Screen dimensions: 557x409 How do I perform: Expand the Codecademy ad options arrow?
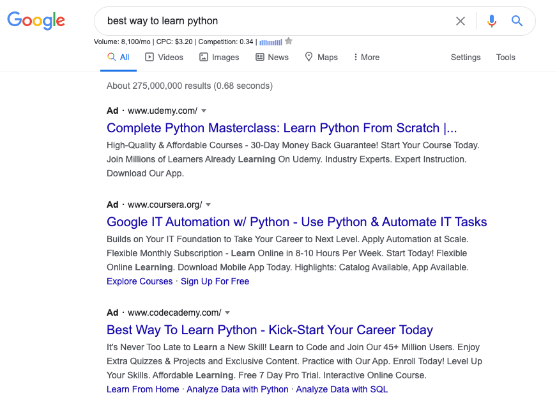click(227, 313)
